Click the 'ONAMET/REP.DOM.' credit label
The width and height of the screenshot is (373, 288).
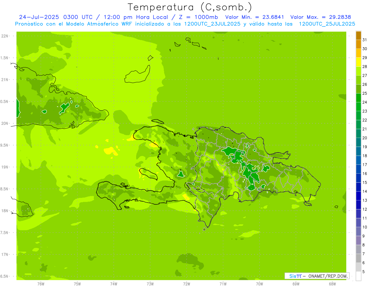329,276
